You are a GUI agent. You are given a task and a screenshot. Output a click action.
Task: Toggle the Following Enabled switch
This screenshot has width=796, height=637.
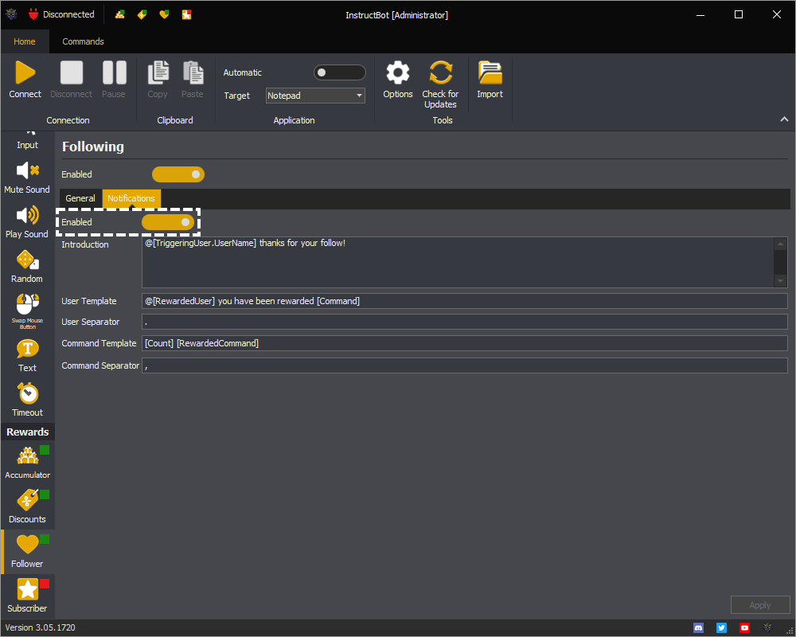tap(178, 174)
